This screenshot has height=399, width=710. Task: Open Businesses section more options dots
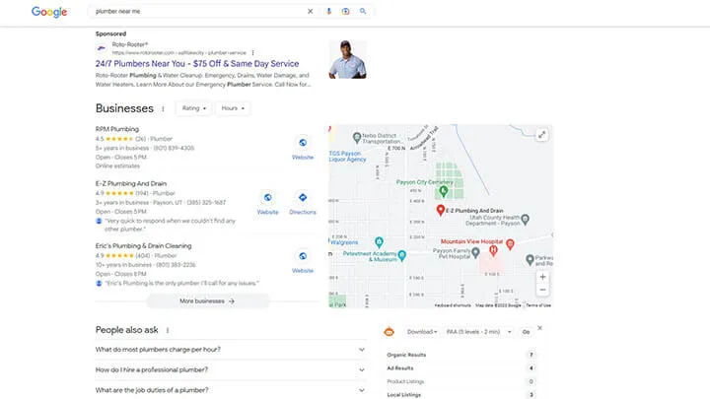click(163, 109)
